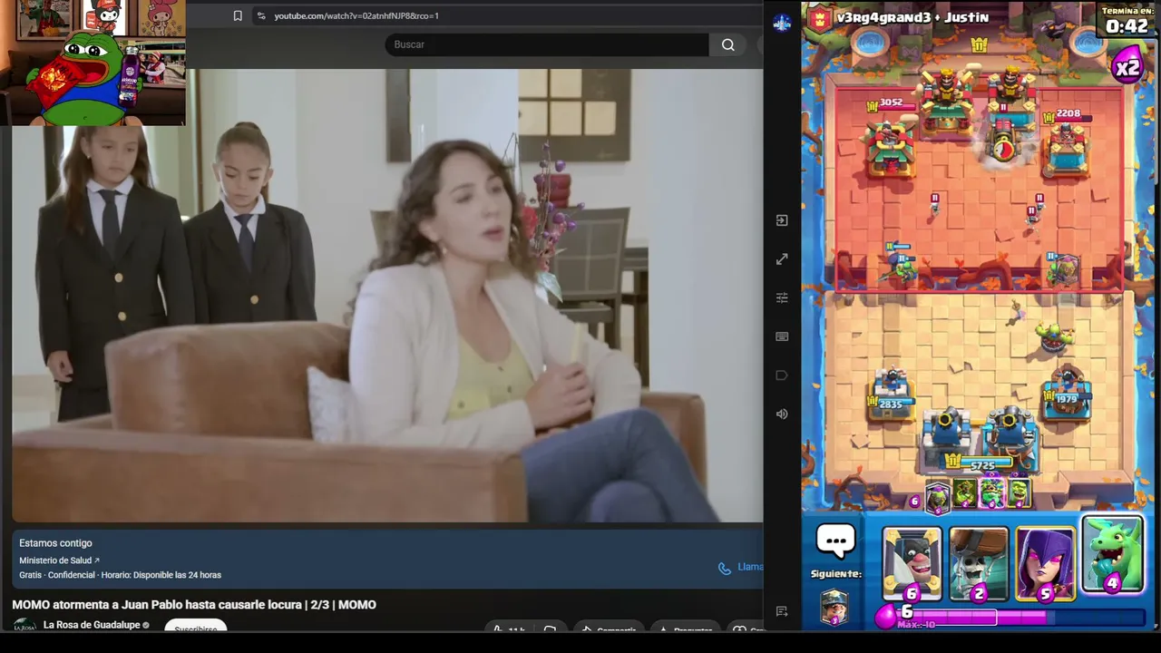Click the Buscar search field
Screen dimensions: 1161x653
tap(547, 44)
